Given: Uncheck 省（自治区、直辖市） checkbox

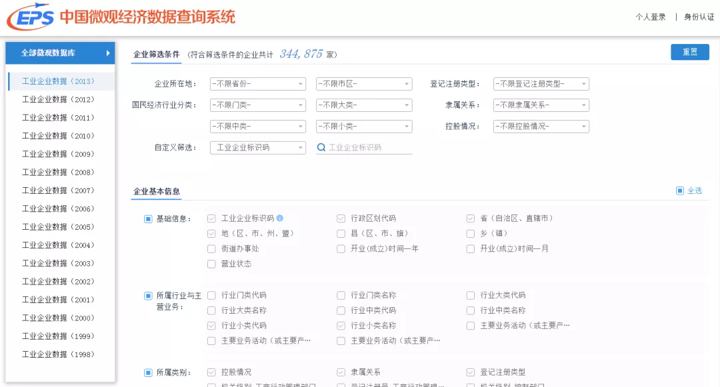Looking at the screenshot, I should point(470,218).
